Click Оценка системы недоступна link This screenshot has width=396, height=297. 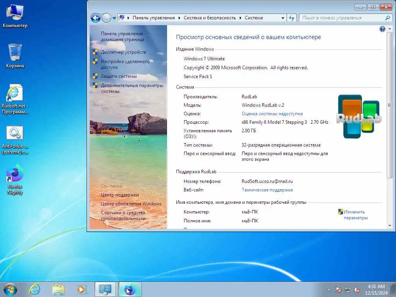(x=272, y=114)
